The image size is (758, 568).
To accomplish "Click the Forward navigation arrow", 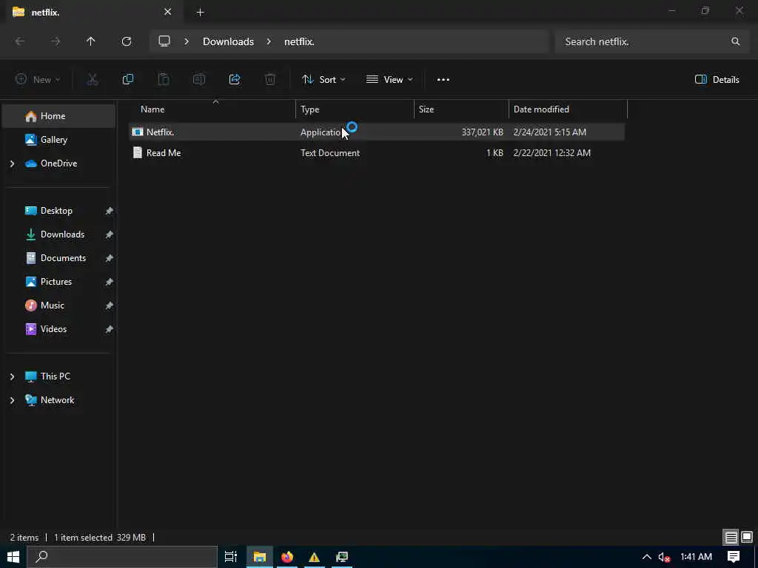I will point(56,41).
